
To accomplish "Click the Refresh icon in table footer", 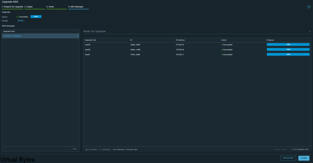I will point(101,150).
